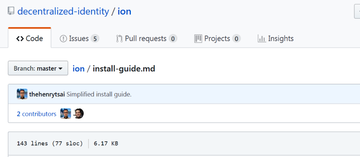360x157 pixels.
Task: Click the Pull requests merge icon
Action: tap(119, 39)
